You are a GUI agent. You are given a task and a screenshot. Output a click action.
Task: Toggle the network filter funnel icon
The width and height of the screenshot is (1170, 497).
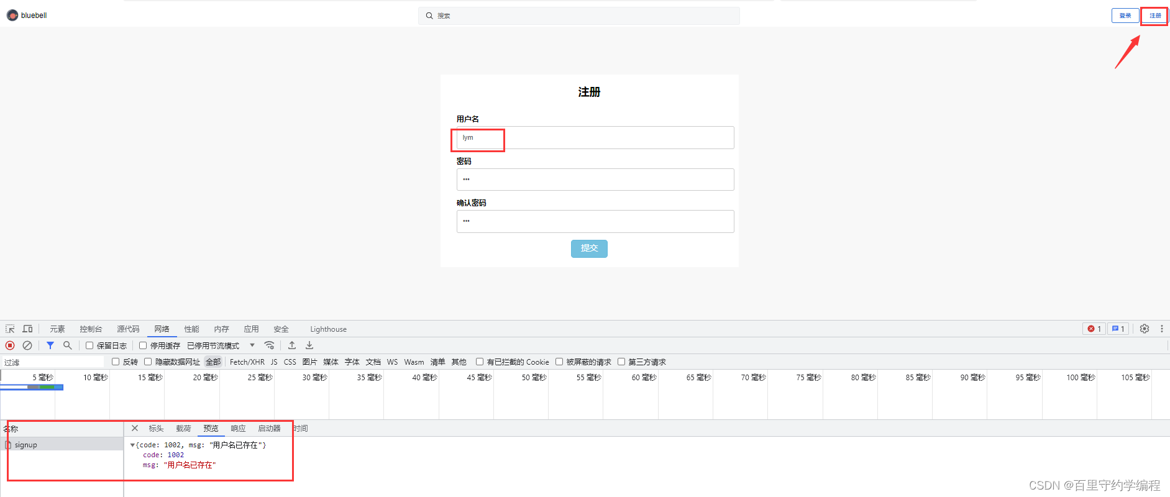[x=50, y=345]
